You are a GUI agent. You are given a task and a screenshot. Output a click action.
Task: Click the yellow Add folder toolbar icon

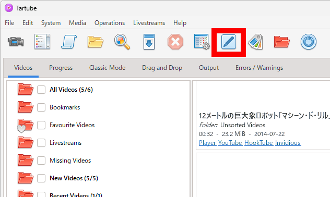(96, 42)
